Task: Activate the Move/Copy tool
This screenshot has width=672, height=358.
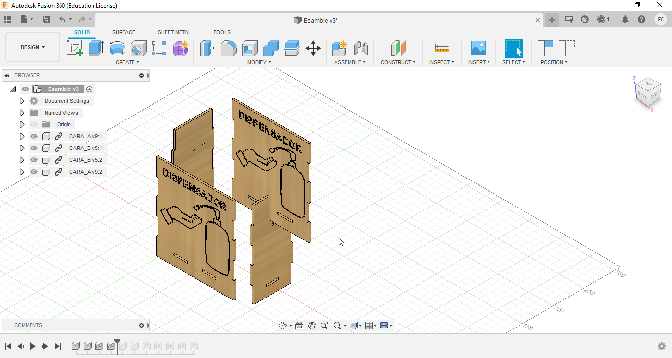Action: click(x=313, y=48)
